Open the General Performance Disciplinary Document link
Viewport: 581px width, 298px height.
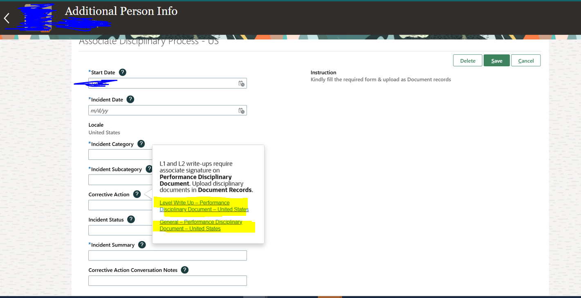(201, 225)
